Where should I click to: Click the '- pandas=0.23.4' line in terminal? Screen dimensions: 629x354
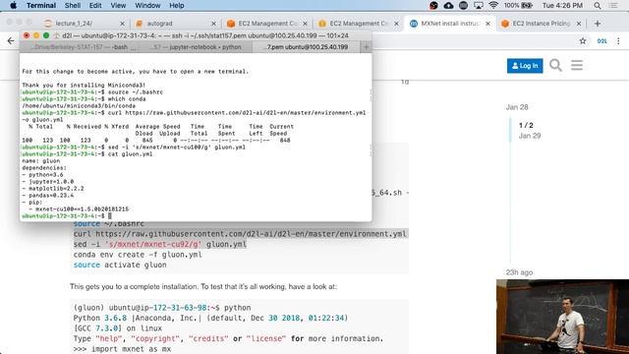click(x=47, y=196)
